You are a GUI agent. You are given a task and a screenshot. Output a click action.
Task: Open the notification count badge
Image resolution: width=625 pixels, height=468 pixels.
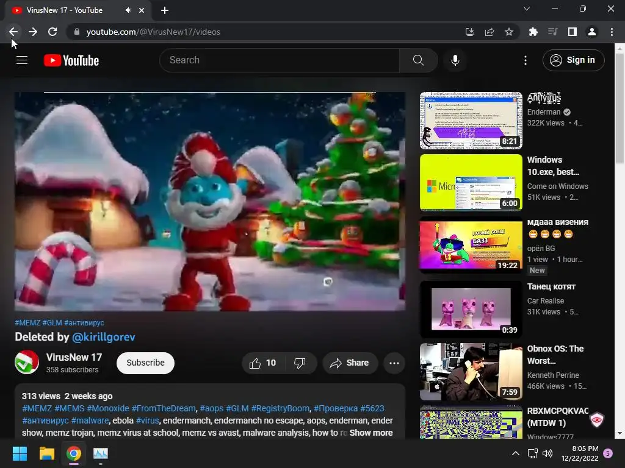tap(608, 453)
